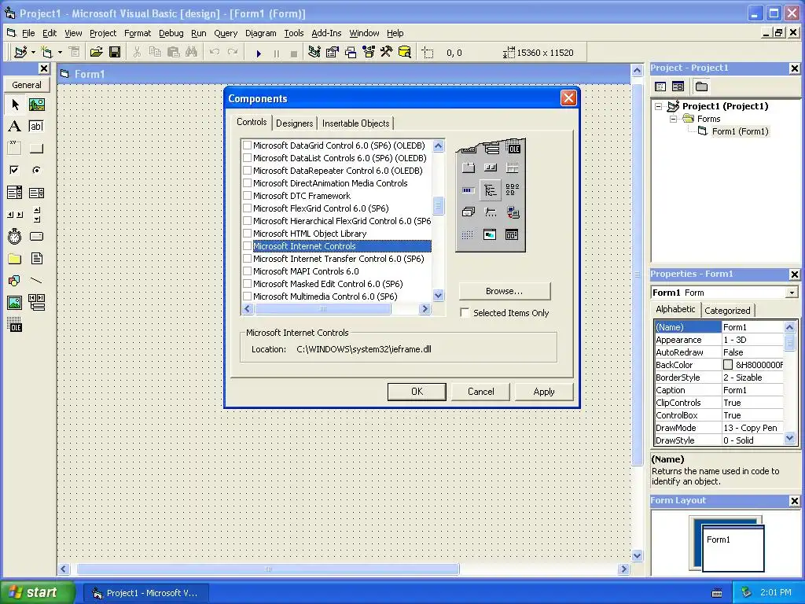
Task: Open the Add-Ins menu
Action: click(x=326, y=33)
